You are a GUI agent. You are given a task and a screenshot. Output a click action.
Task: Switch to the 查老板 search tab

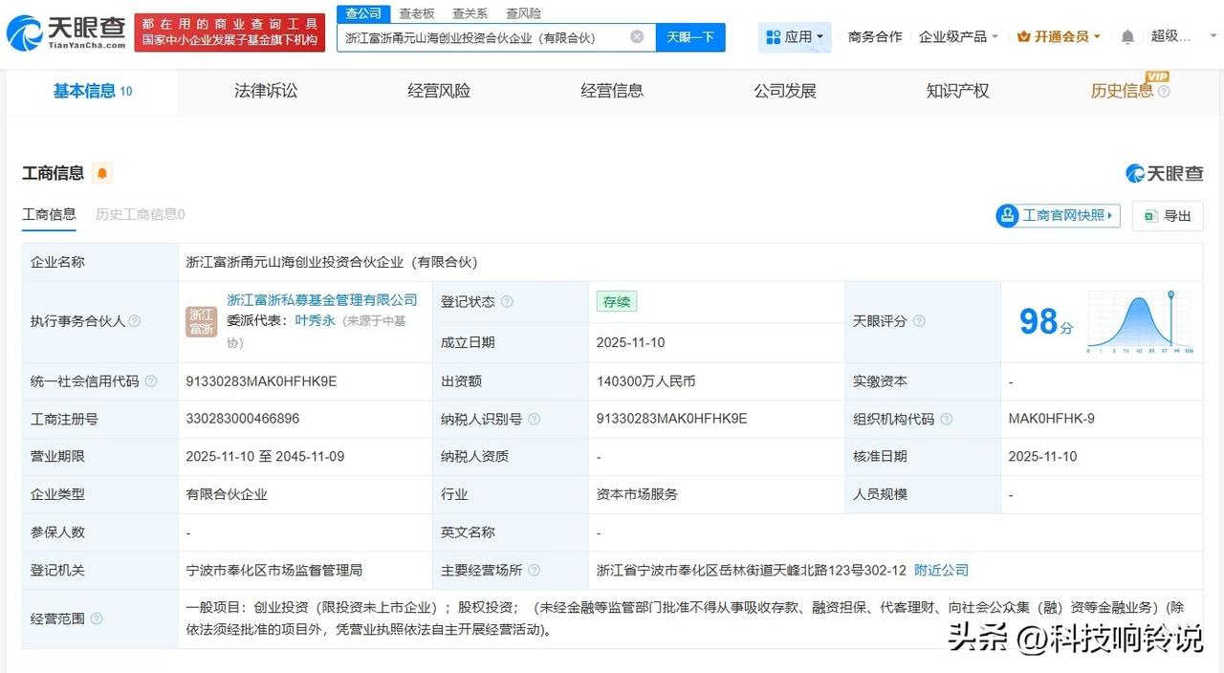click(x=416, y=12)
